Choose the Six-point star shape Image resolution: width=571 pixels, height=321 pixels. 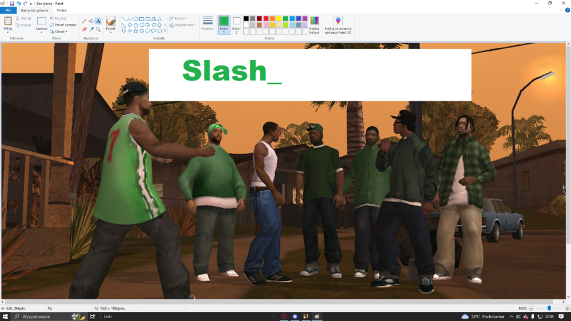pos(142,31)
